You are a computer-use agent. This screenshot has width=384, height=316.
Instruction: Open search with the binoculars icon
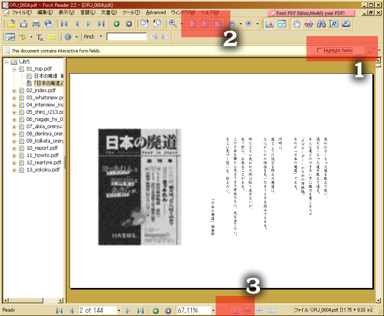(321, 24)
